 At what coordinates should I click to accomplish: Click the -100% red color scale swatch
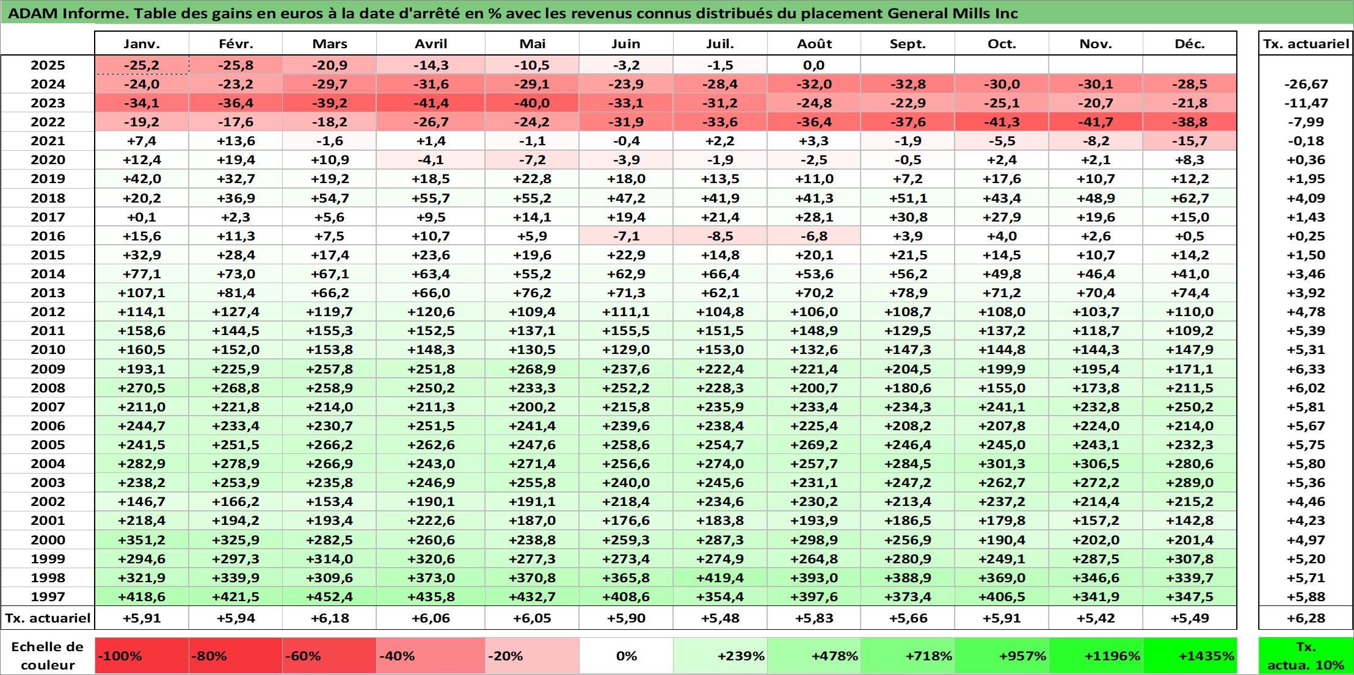(x=142, y=656)
